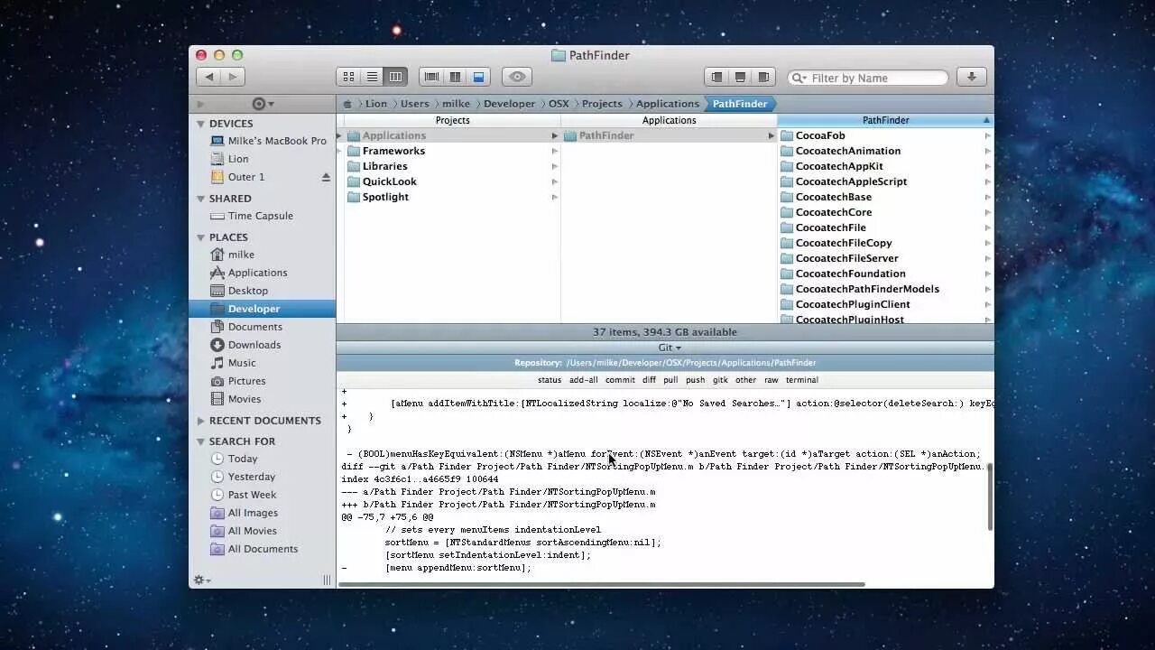Click the Quick Look eye button
This screenshot has height=650, width=1155.
click(x=517, y=78)
